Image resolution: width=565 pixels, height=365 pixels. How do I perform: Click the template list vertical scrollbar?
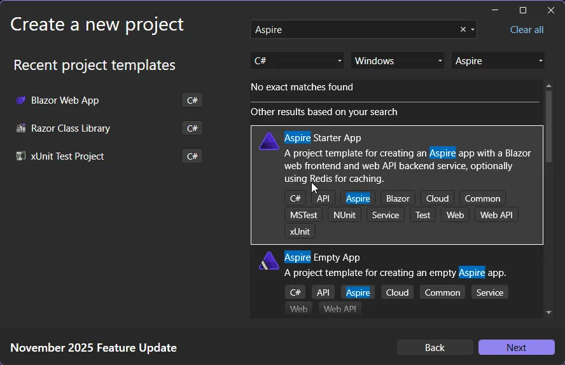click(548, 127)
